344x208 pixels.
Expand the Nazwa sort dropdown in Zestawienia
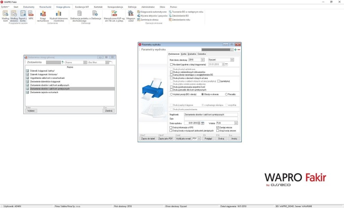tap(85, 62)
